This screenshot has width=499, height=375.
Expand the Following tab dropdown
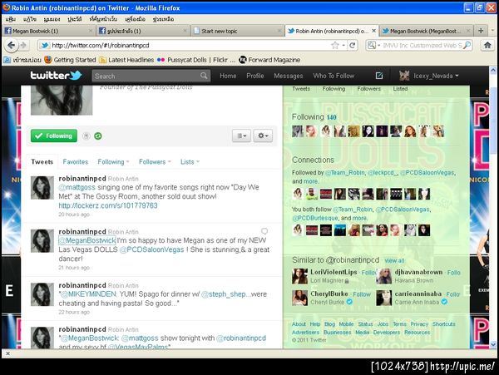(127, 161)
